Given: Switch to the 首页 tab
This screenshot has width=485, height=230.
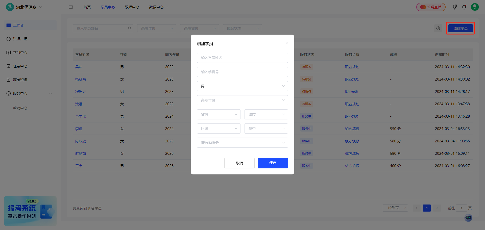Looking at the screenshot, I should click(87, 7).
